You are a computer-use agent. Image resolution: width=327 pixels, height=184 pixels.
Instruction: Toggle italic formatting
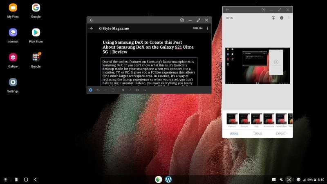pyautogui.click(x=130, y=90)
